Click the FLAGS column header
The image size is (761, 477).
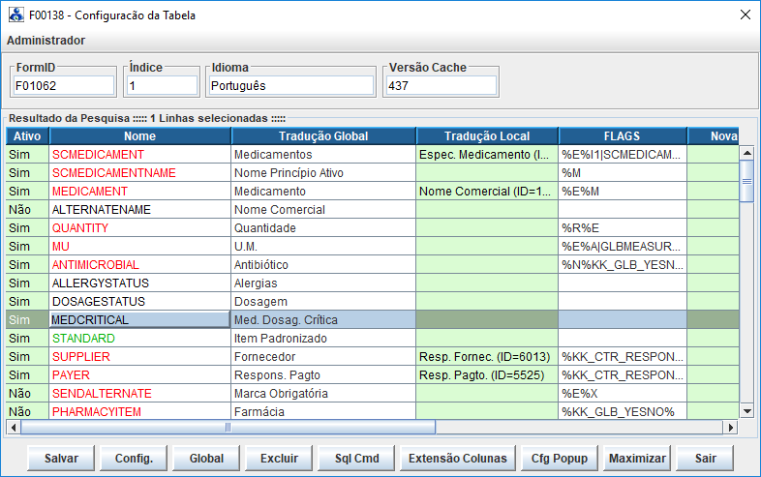tap(622, 136)
